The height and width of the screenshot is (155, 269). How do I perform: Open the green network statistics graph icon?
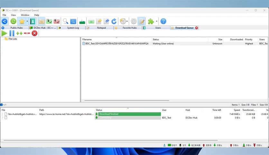(82, 21)
